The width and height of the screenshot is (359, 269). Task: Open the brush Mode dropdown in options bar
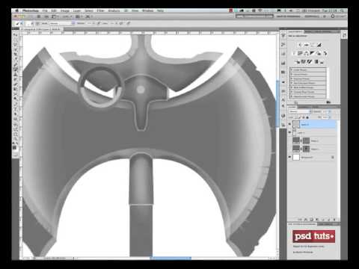[x=62, y=23]
